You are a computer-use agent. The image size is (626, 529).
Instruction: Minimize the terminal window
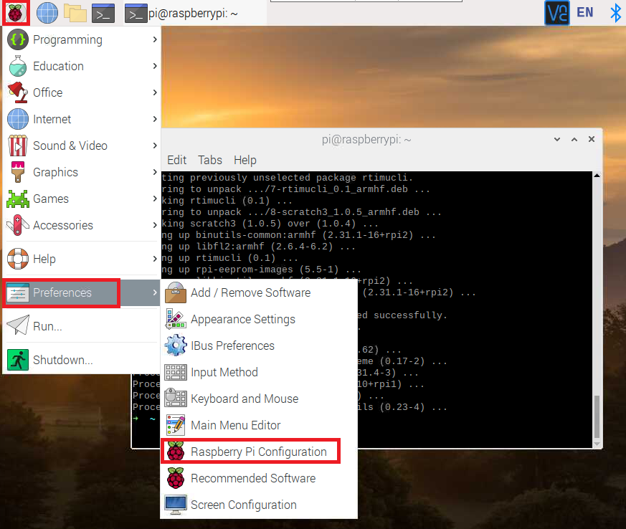point(557,139)
